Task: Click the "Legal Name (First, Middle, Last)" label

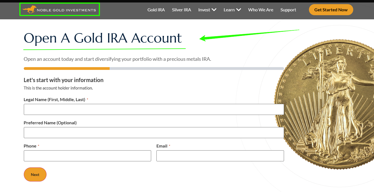Action: (x=55, y=99)
